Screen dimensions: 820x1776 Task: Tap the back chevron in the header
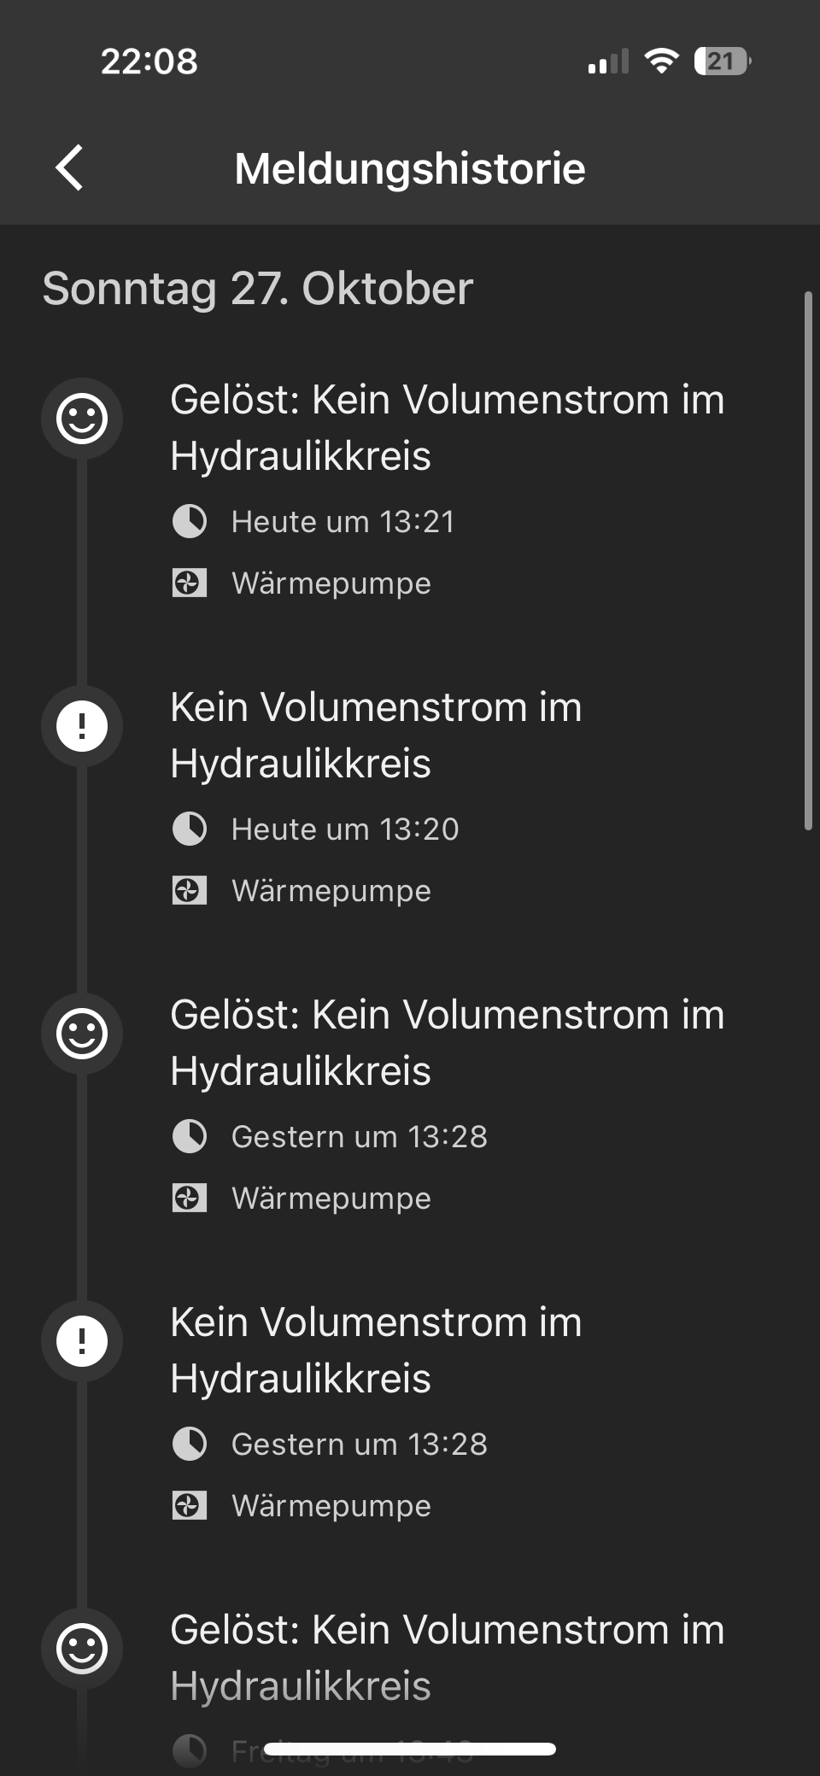[70, 167]
